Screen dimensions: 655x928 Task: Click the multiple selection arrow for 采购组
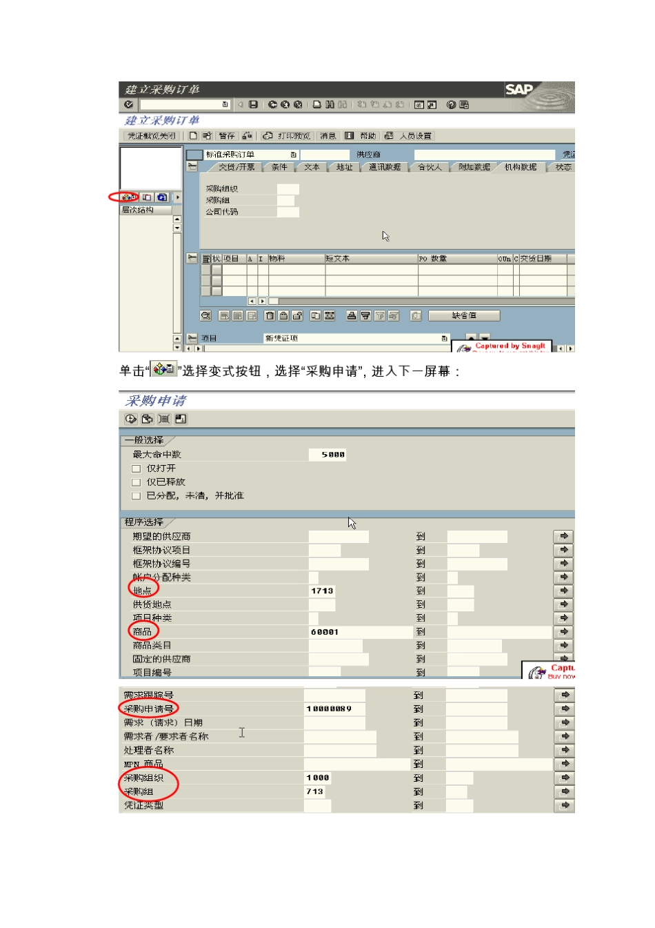[565, 791]
